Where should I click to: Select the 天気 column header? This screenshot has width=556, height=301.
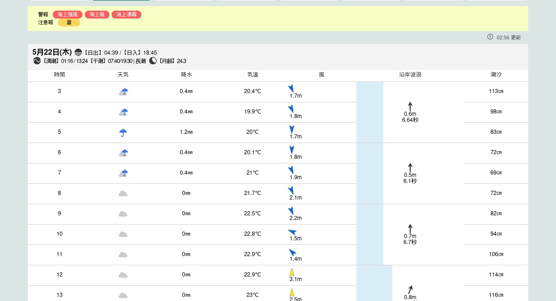[123, 75]
